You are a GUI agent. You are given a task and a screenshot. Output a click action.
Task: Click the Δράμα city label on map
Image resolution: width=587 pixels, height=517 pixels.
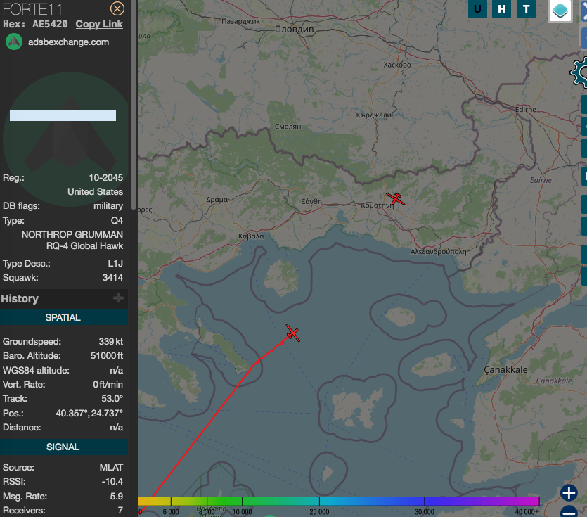tap(217, 200)
